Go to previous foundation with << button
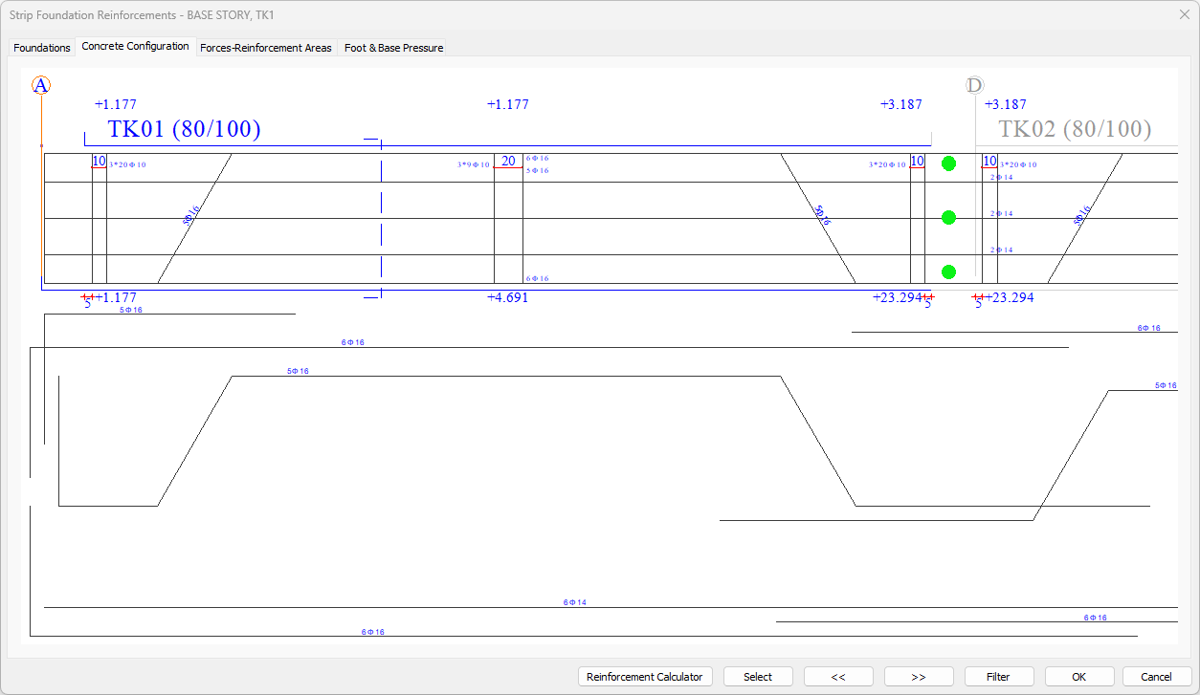1200x695 pixels. coord(838,677)
